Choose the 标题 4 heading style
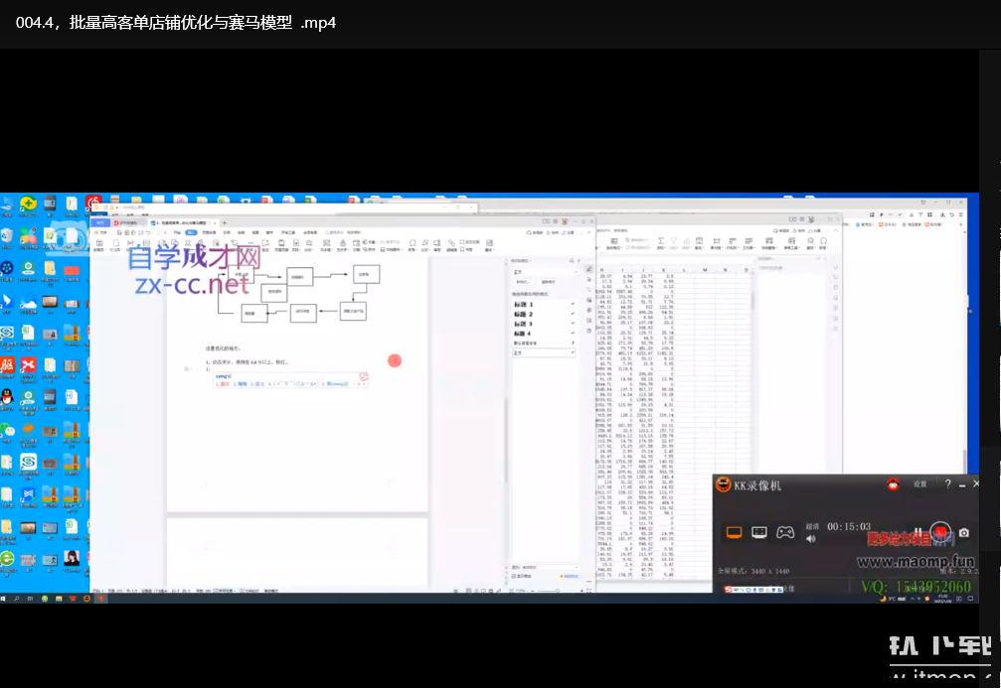Image resolution: width=1001 pixels, height=688 pixels. click(524, 334)
